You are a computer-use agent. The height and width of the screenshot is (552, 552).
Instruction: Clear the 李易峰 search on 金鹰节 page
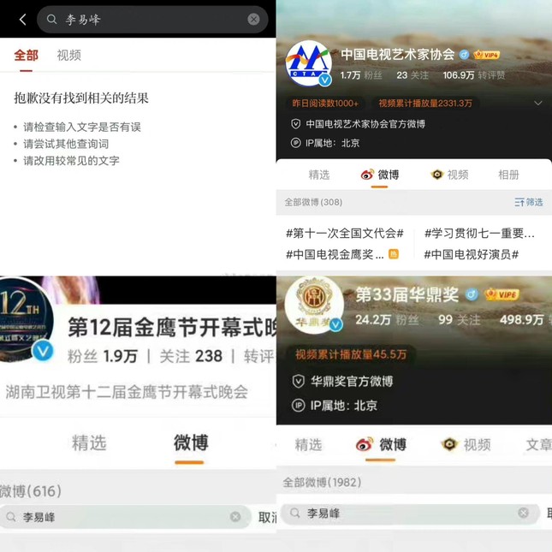click(x=235, y=516)
